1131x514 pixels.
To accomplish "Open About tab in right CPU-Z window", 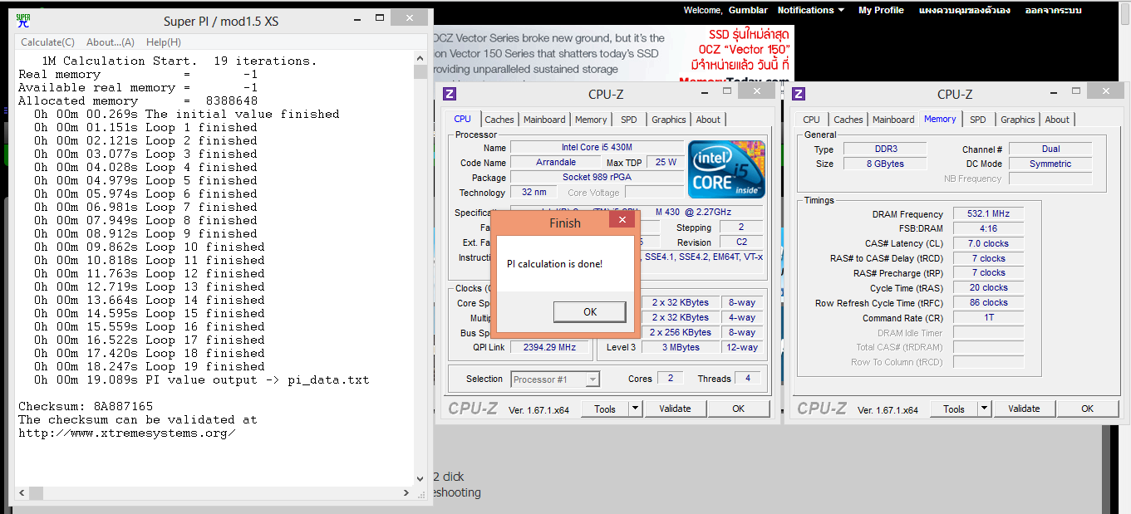I will click(x=1057, y=120).
